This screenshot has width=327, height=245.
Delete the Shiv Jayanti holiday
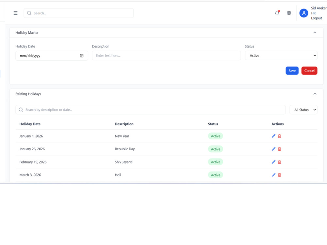tap(280, 162)
